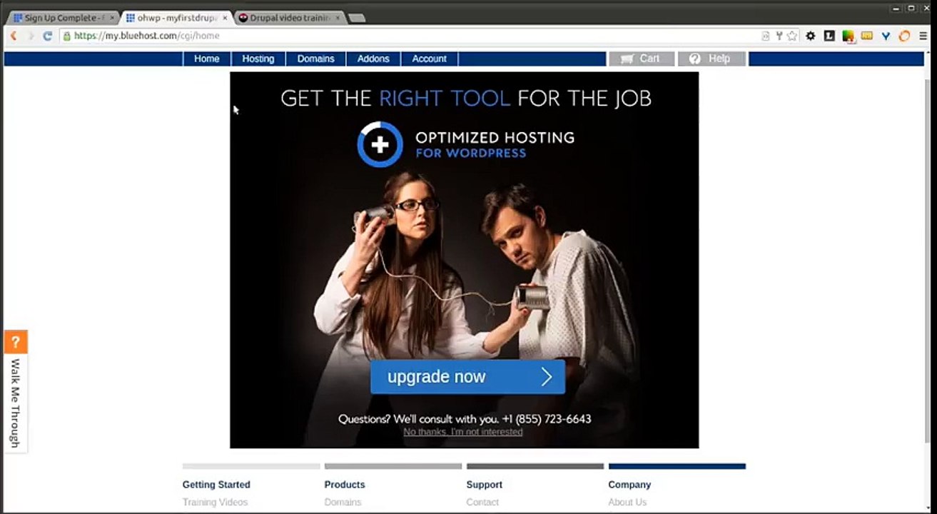Bookmark this page with the star icon
Screen dimensions: 937x514
[792, 36]
